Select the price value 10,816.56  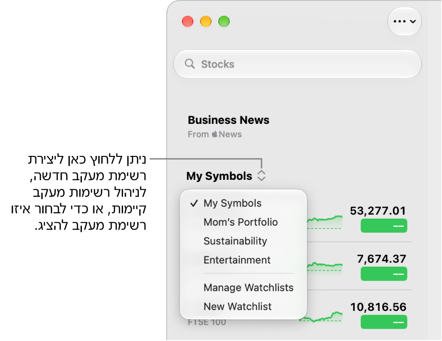378,307
